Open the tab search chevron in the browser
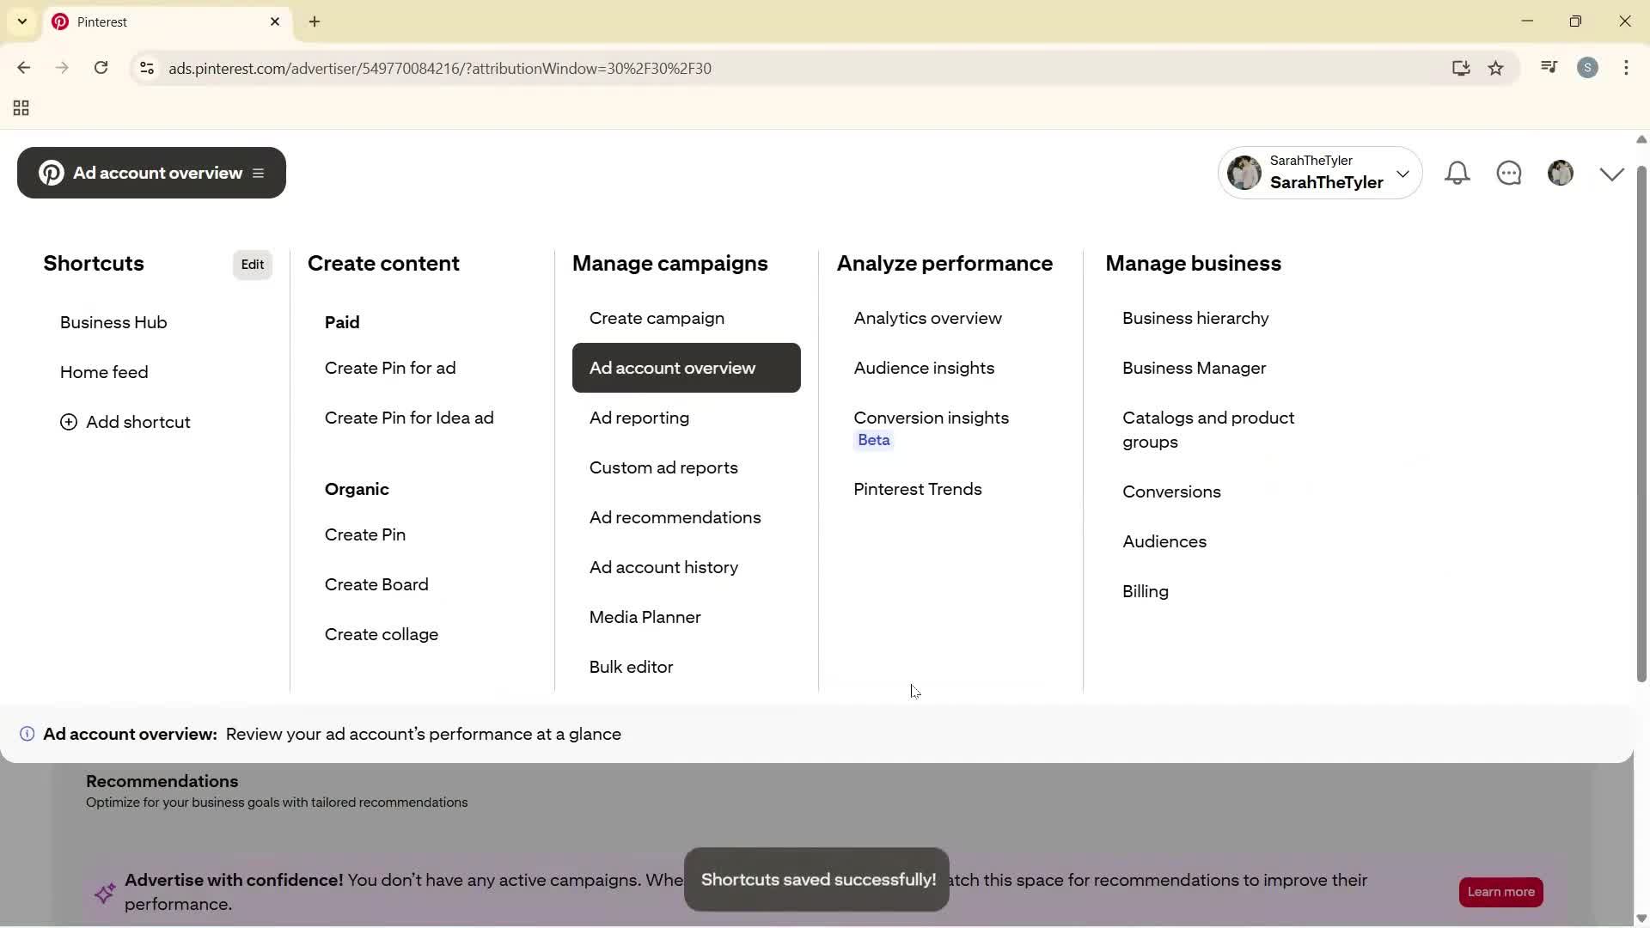Screen dimensions: 1650x928 point(21,21)
